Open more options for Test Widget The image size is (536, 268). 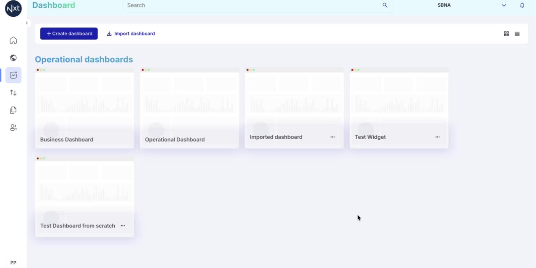pyautogui.click(x=437, y=137)
